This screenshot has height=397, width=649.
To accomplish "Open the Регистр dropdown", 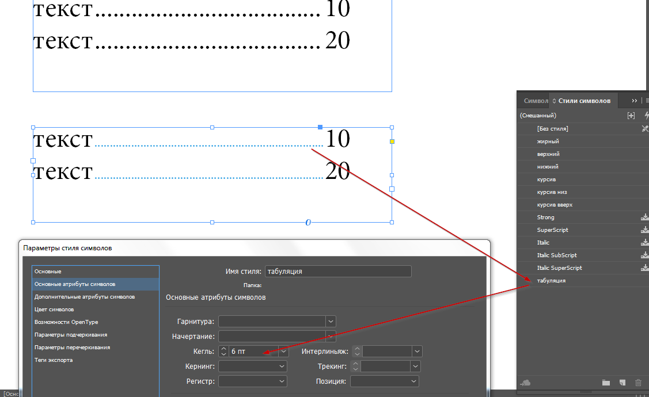I will 252,381.
